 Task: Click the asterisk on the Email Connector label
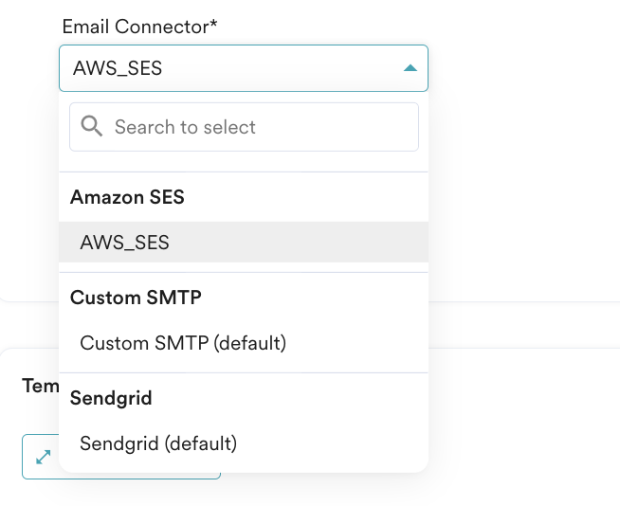[213, 25]
